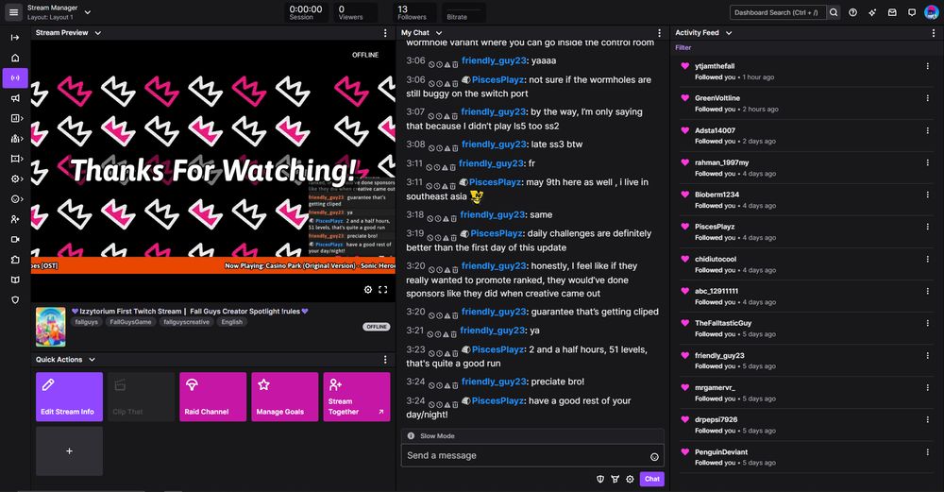Viewport: 944px width, 492px height.
Task: Open Quick Actions panel options menu
Action: [x=385, y=360]
